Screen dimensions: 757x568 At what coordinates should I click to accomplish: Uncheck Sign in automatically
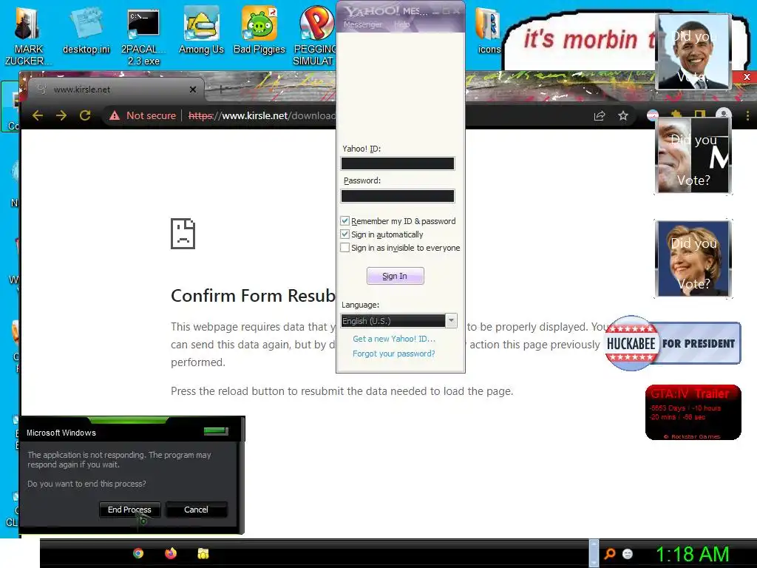344,234
